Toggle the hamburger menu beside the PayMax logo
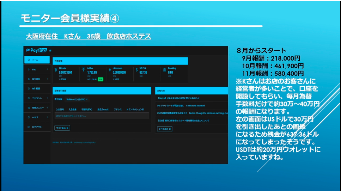Screen dimensions: 341x192 coord(50,51)
